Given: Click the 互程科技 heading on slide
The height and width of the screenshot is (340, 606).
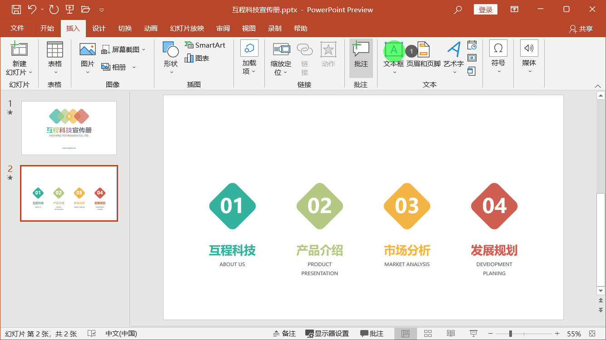Looking at the screenshot, I should coord(232,250).
